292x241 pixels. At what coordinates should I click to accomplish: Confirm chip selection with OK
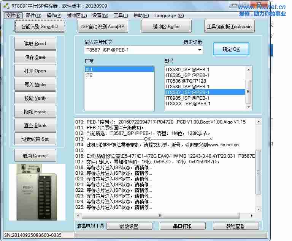(x=231, y=49)
